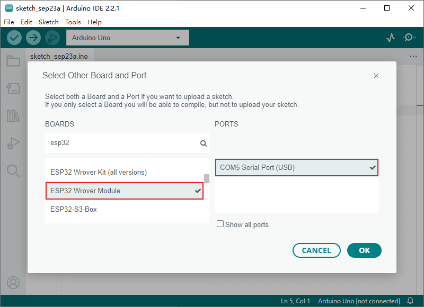The height and width of the screenshot is (307, 424).
Task: Click the Verify sketch checkmark icon
Action: pyautogui.click(x=14, y=38)
